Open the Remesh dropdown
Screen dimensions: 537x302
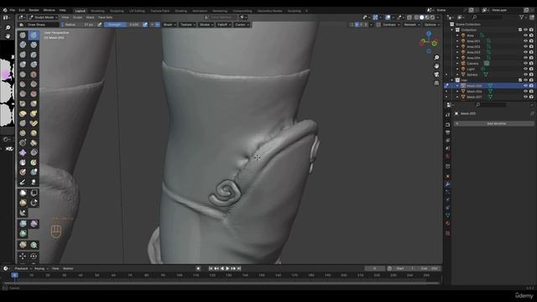[411, 24]
